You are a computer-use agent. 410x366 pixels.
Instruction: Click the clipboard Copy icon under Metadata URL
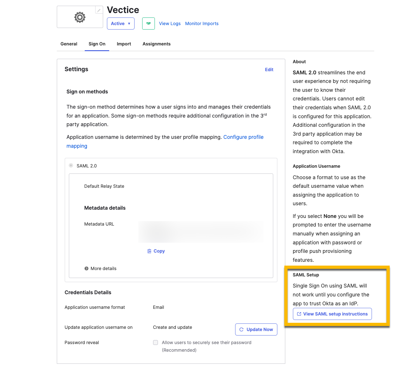(x=149, y=251)
